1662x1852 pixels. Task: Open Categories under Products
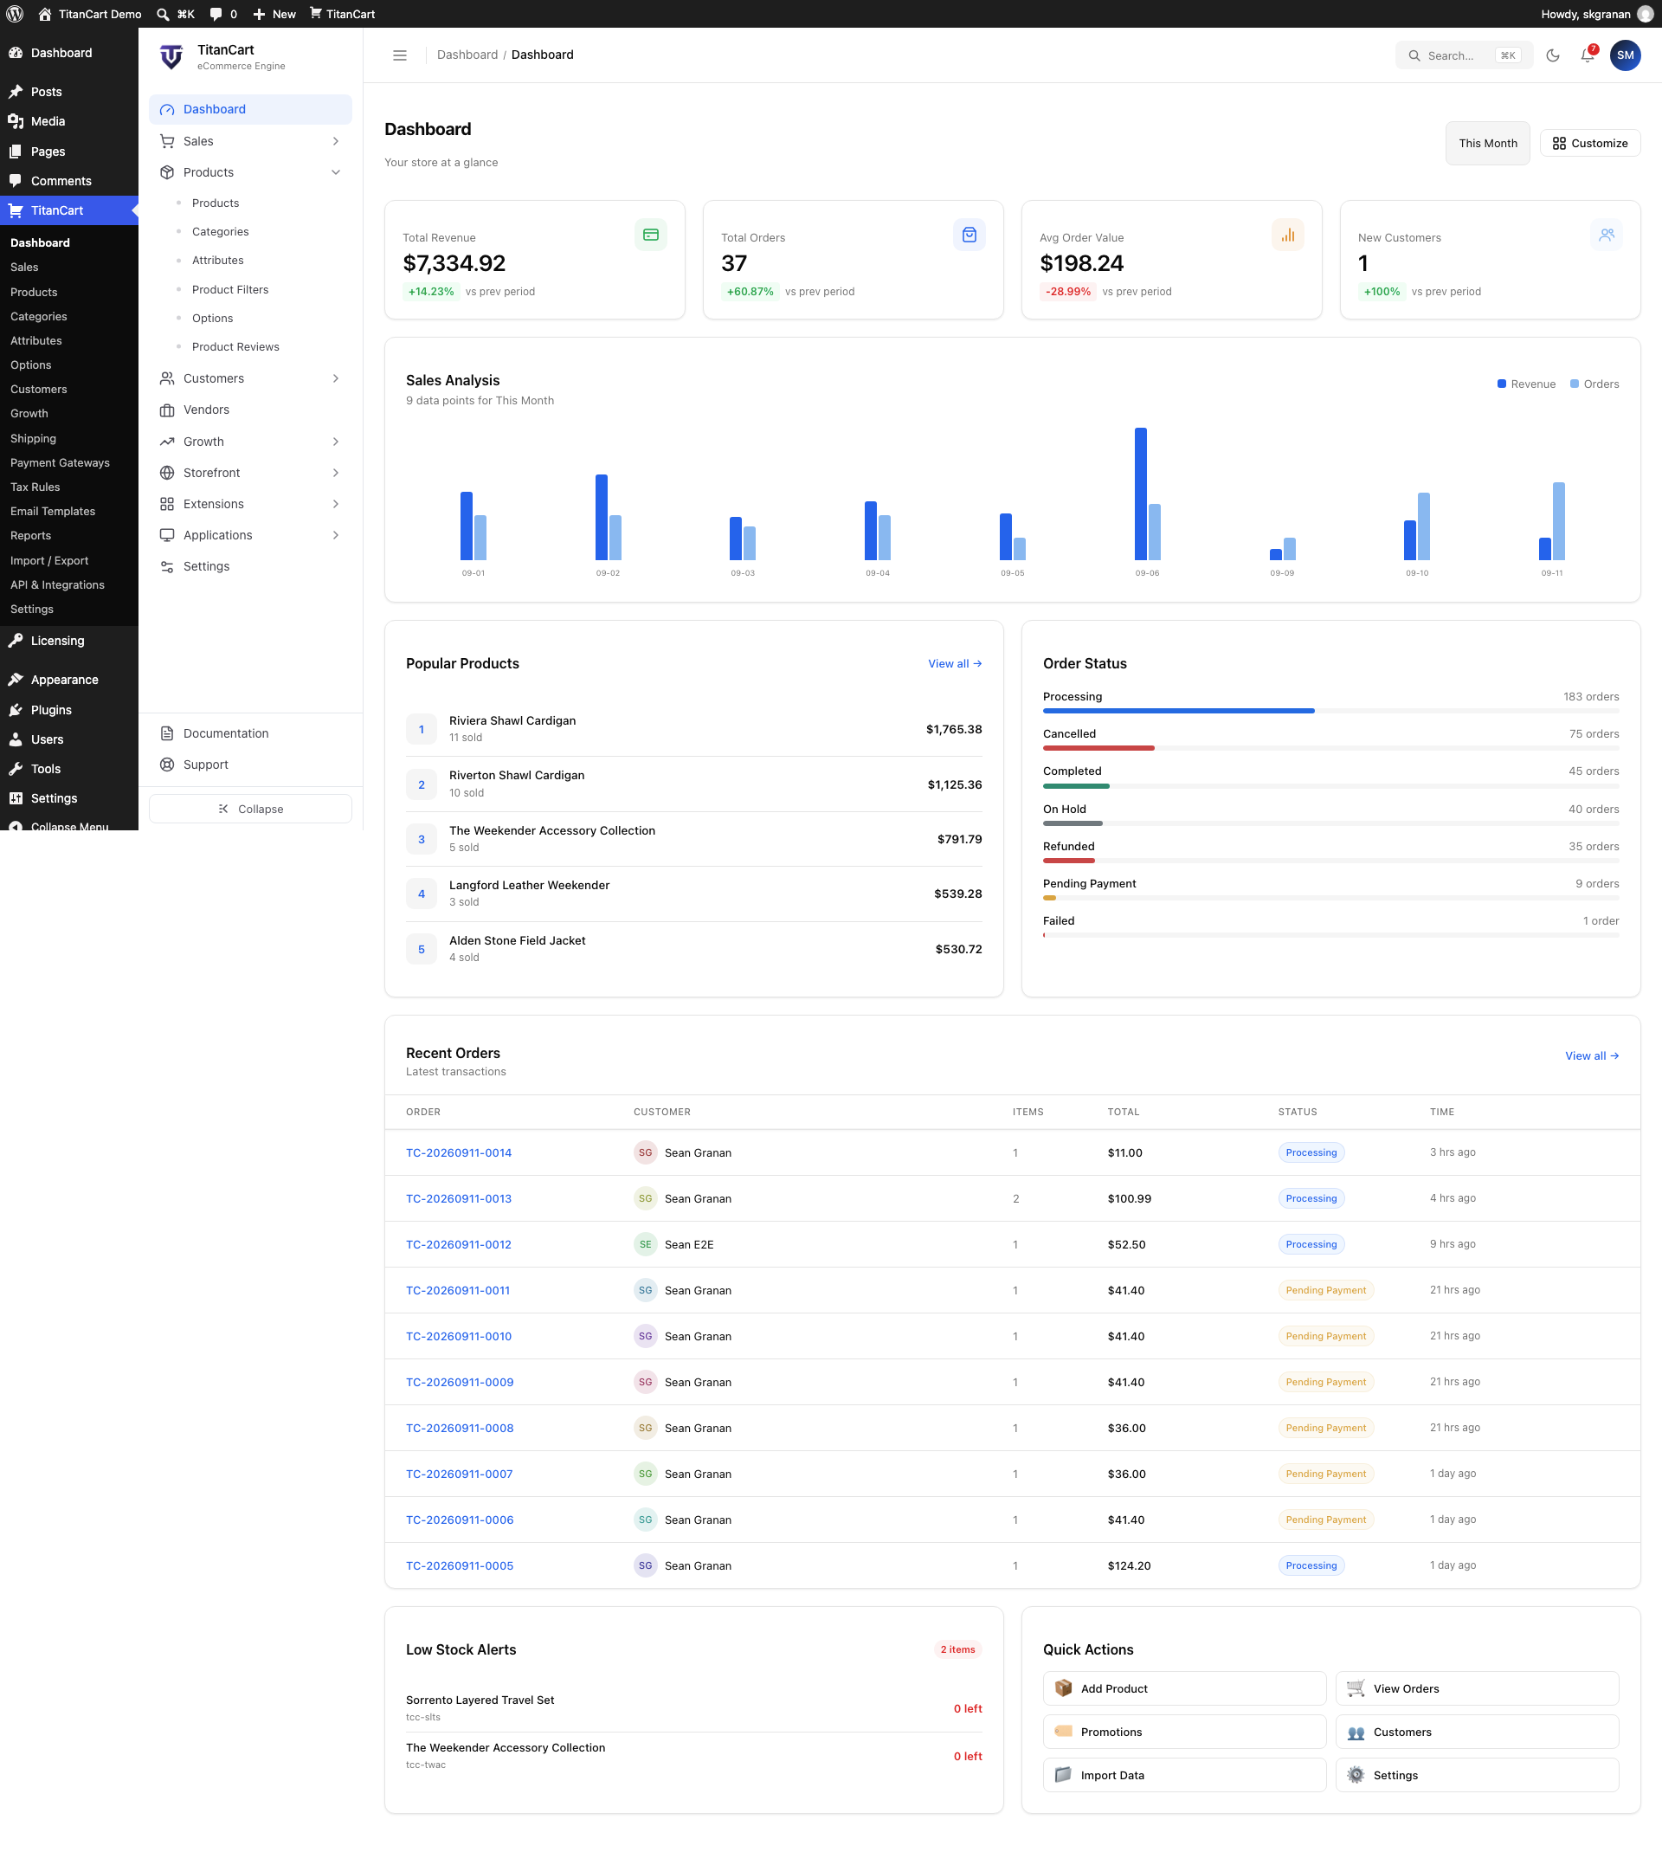[x=220, y=231]
